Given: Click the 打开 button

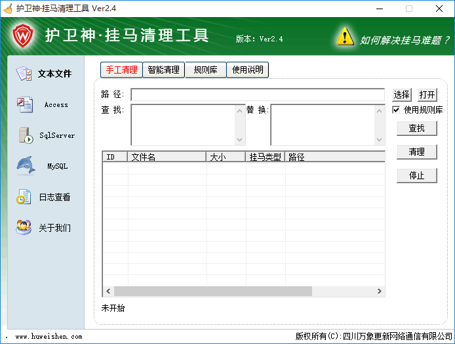Looking at the screenshot, I should coord(427,95).
